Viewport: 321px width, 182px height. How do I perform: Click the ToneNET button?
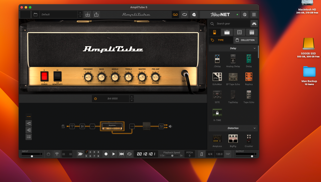220,15
